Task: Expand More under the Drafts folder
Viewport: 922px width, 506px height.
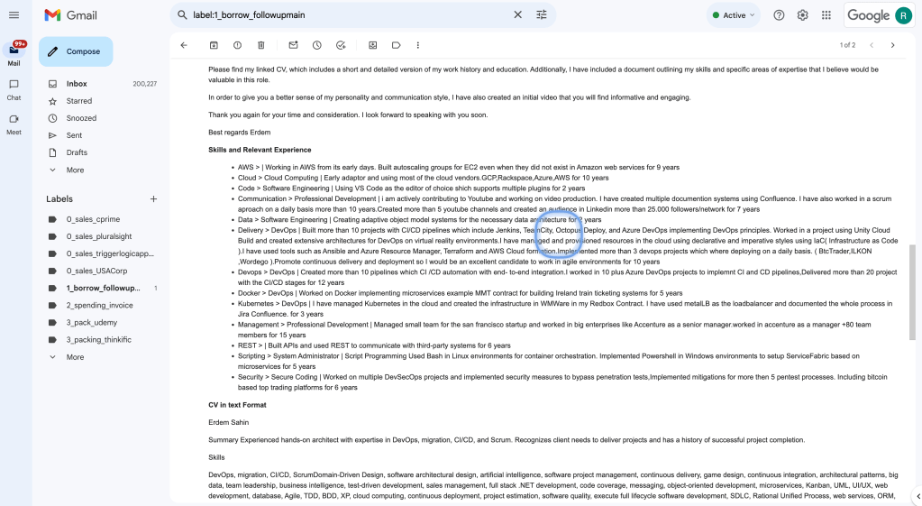Action: (x=76, y=170)
